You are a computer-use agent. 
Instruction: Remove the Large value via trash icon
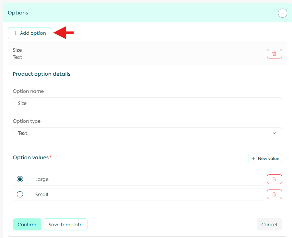click(x=274, y=179)
